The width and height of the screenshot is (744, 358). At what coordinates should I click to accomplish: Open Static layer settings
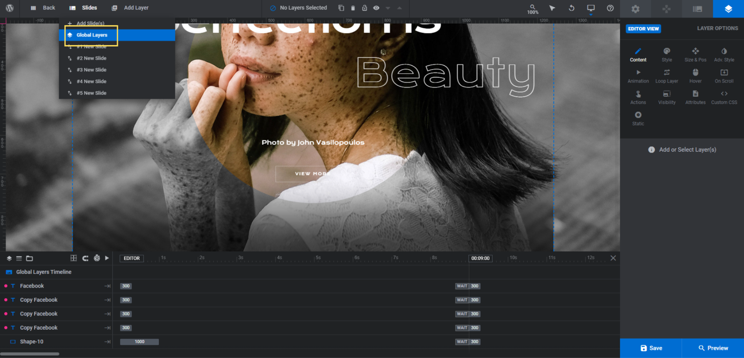click(x=638, y=119)
